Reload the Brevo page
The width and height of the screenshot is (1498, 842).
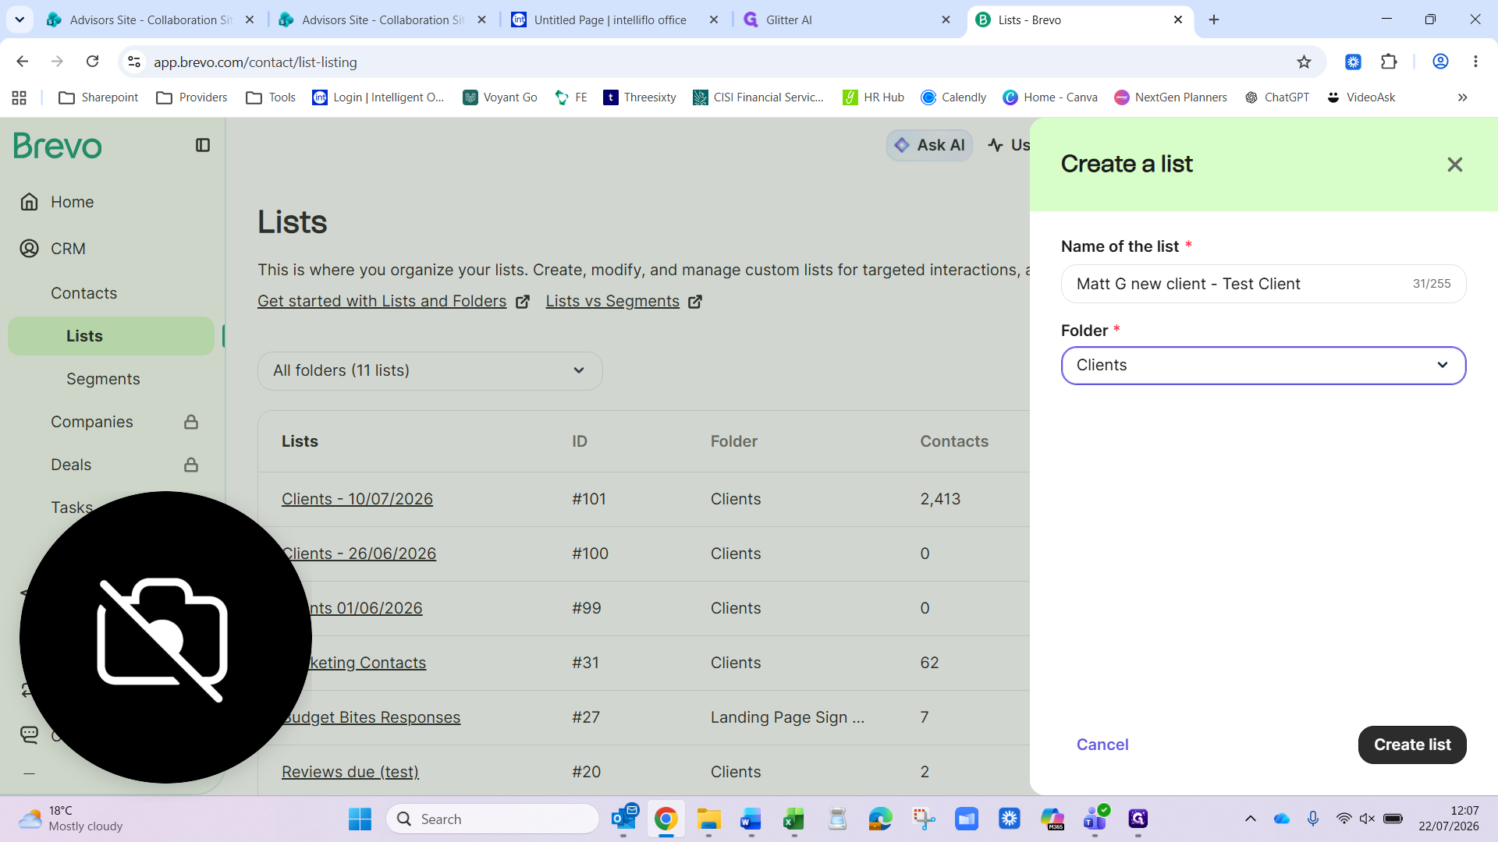pyautogui.click(x=92, y=62)
